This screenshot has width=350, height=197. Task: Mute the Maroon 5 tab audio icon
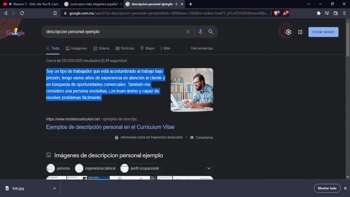point(10,4)
